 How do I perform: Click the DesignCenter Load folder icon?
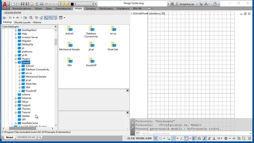coord(4,17)
